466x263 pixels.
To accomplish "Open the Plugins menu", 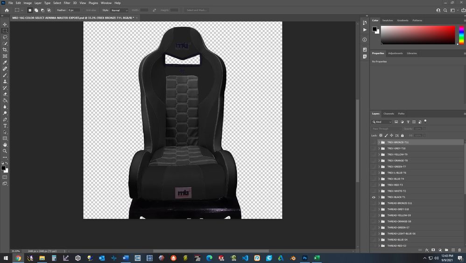I will 93,3.
